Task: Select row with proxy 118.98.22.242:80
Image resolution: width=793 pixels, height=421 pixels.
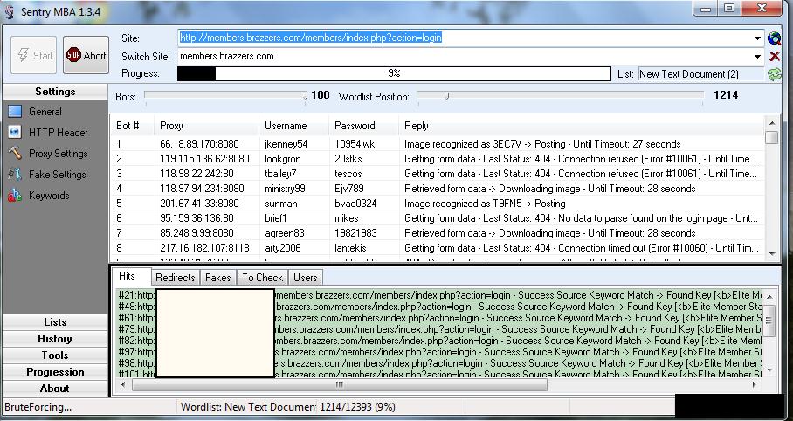Action: coord(438,174)
